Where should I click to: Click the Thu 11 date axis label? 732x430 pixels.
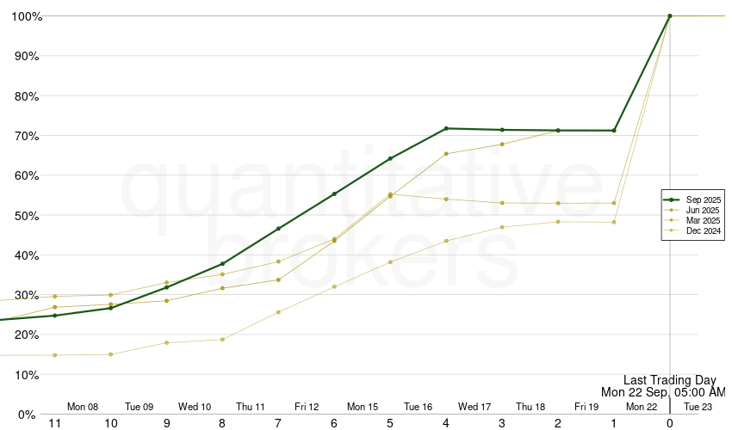[251, 407]
